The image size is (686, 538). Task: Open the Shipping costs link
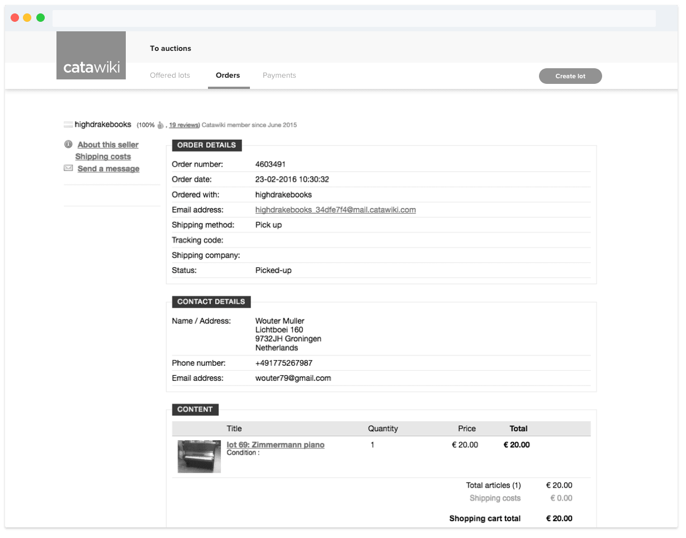[x=103, y=157]
